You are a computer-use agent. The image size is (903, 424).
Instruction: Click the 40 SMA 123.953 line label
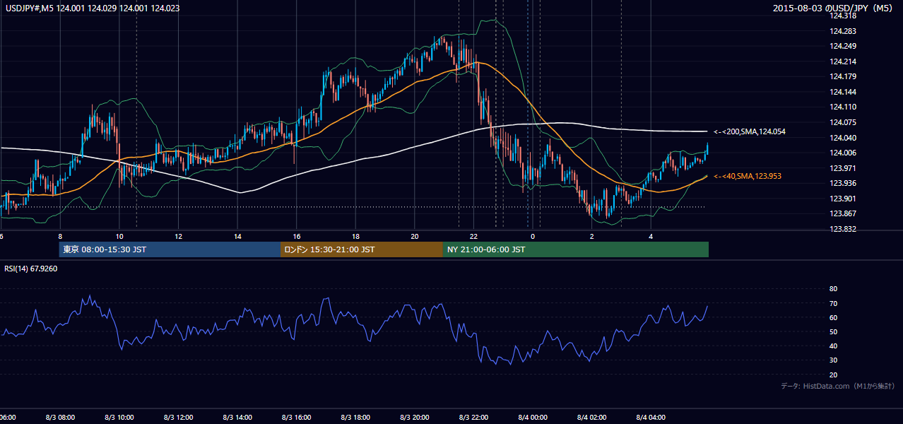(x=748, y=176)
